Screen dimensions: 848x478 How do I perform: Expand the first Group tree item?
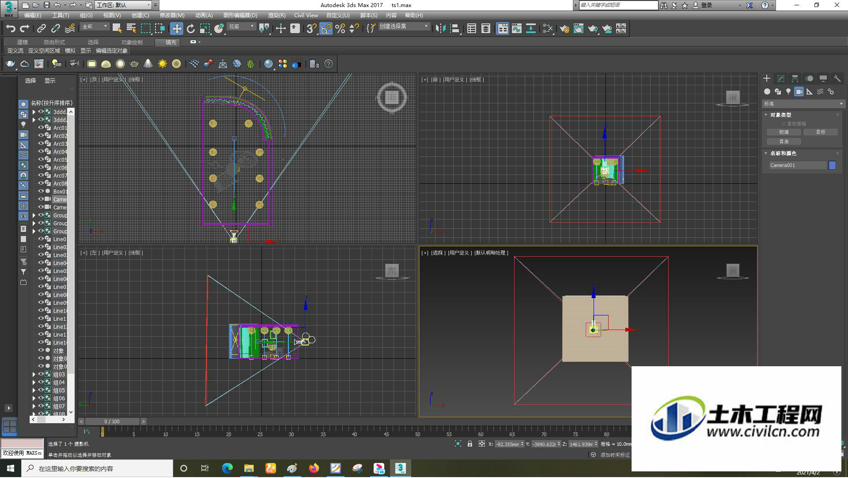[34, 216]
